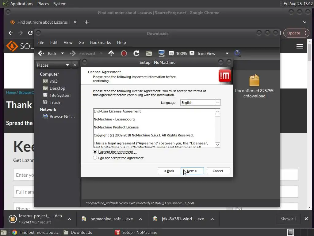Reload the Chrome page
This screenshot has height=236, width=314.
click(x=30, y=33)
